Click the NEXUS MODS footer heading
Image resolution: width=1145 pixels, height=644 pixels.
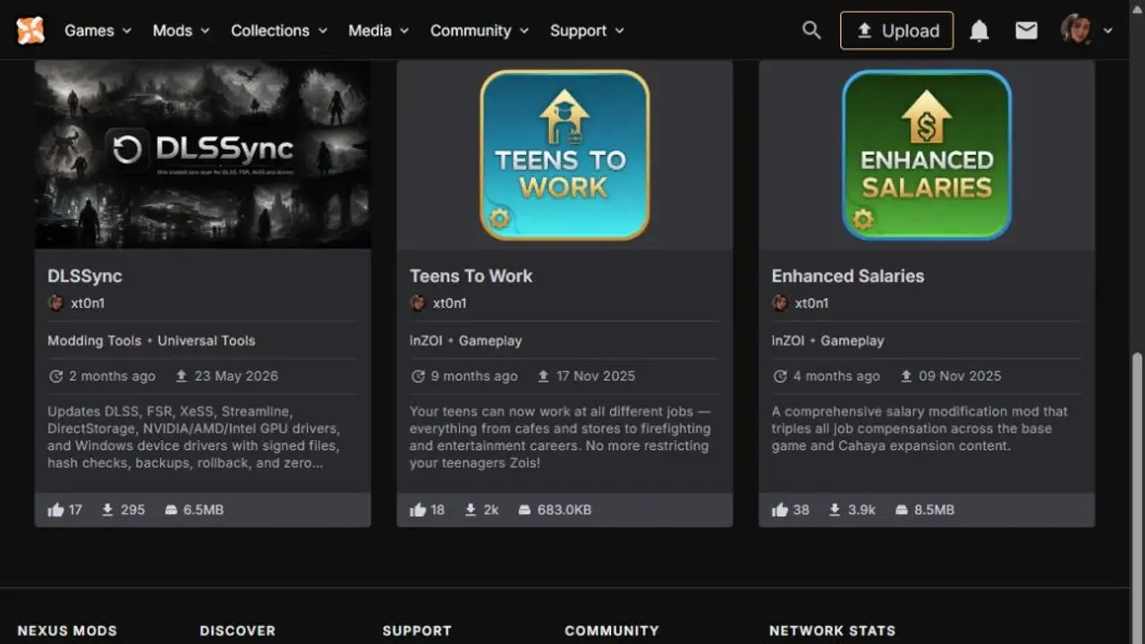(x=67, y=631)
